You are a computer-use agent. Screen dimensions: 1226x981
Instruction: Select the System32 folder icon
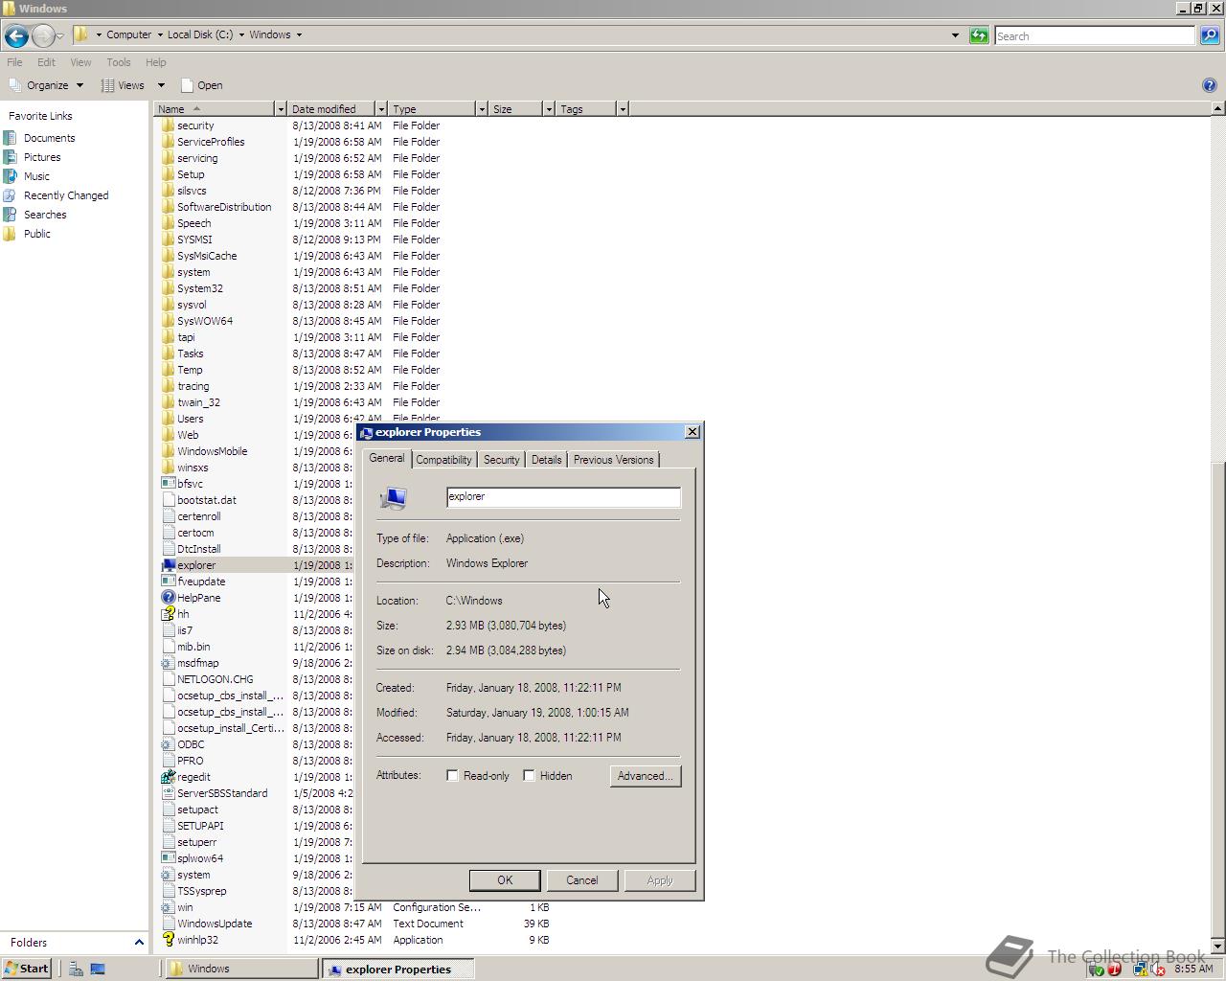coord(169,288)
